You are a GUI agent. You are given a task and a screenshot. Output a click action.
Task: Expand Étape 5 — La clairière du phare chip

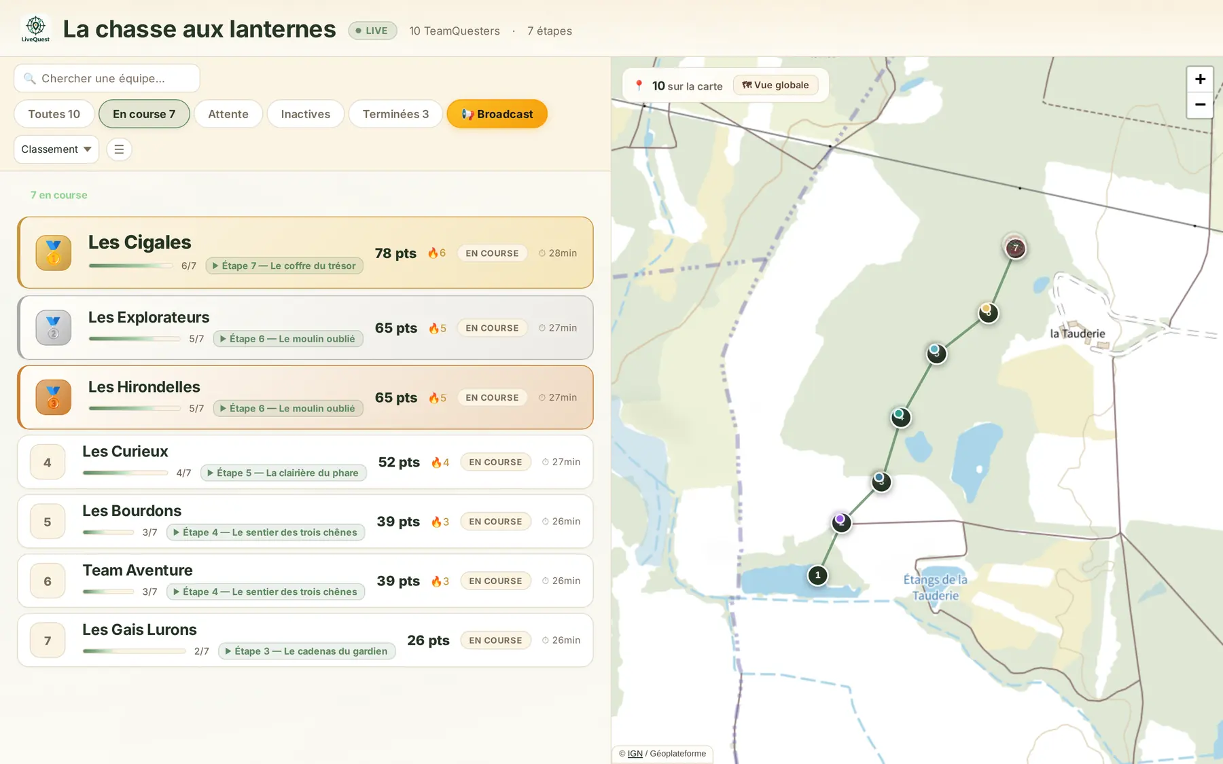click(283, 473)
